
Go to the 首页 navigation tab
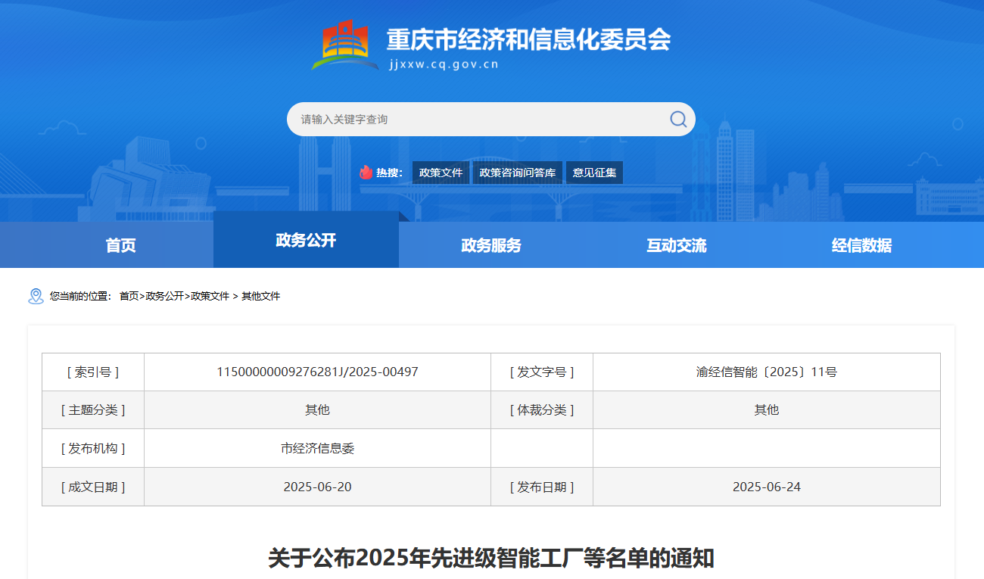[x=120, y=245]
